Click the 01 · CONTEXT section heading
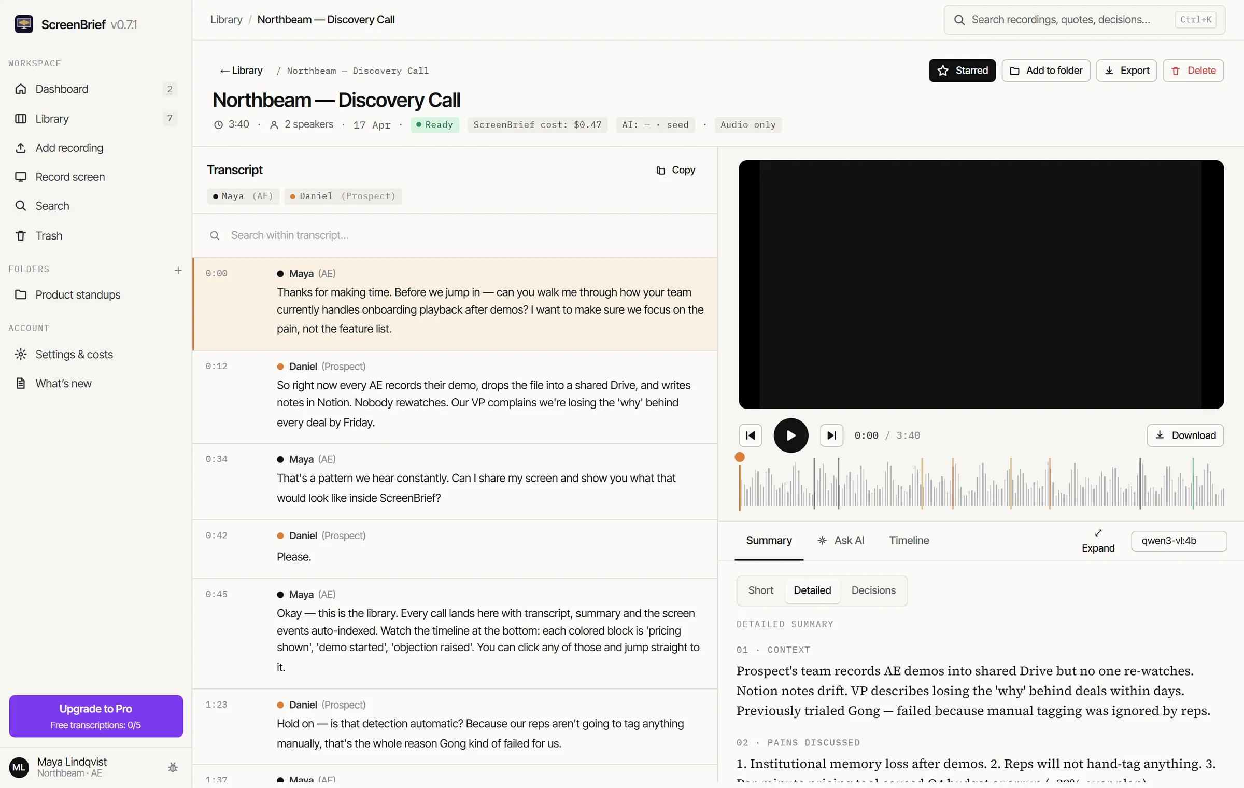Viewport: 1244px width, 788px height. pyautogui.click(x=773, y=650)
